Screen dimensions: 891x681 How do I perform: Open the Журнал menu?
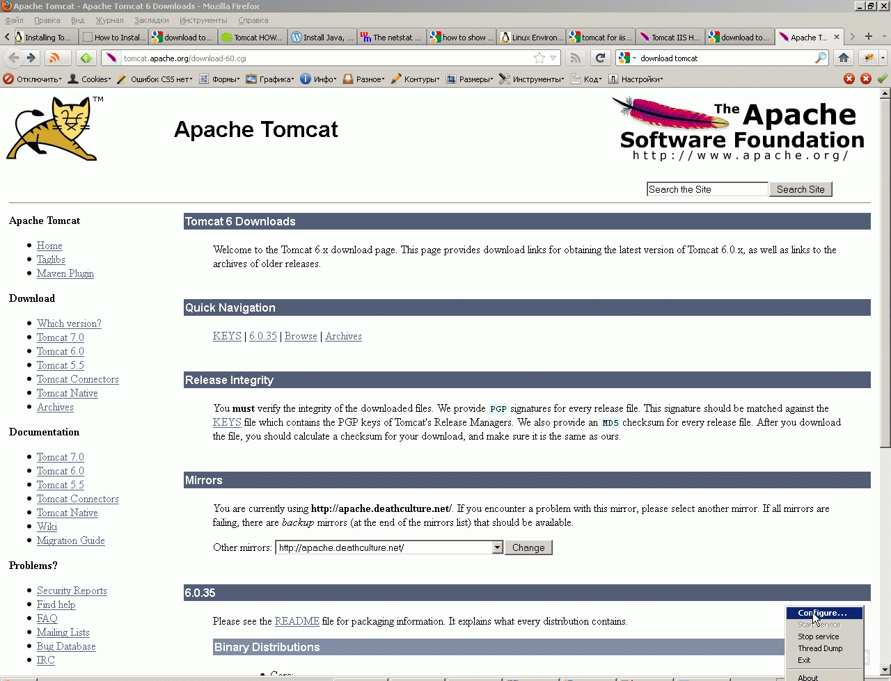coord(109,20)
